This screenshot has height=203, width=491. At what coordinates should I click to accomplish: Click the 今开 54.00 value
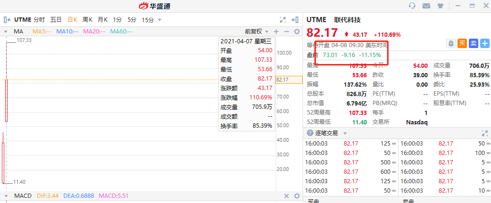421,65
